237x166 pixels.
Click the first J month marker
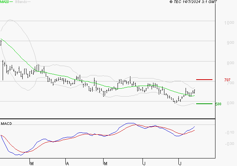(144, 163)
